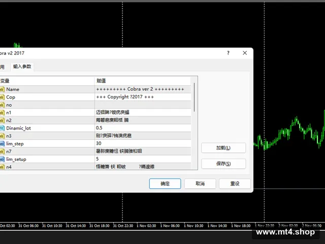This screenshot has width=325, height=244.
Task: Click the double type icon beside Dinamic_lot
Action: (2, 128)
